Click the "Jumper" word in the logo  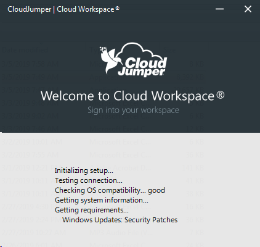coord(141,72)
